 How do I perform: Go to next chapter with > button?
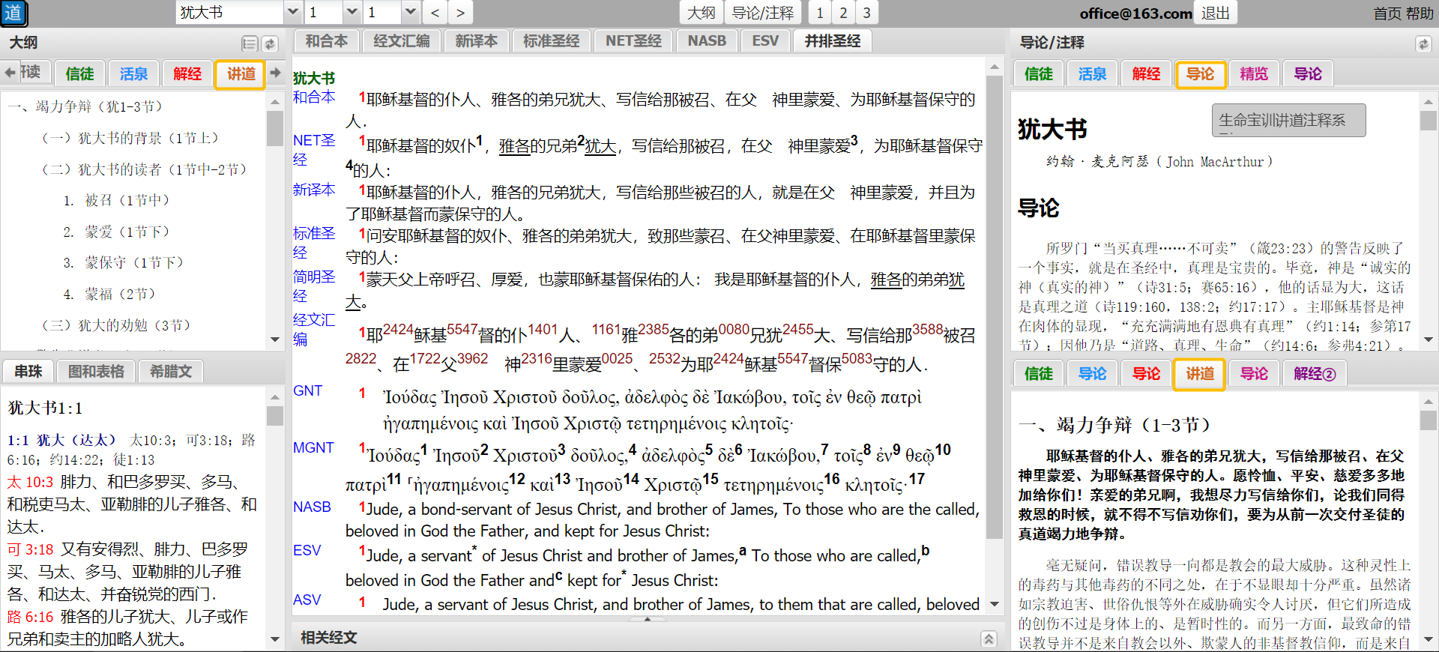[x=460, y=13]
